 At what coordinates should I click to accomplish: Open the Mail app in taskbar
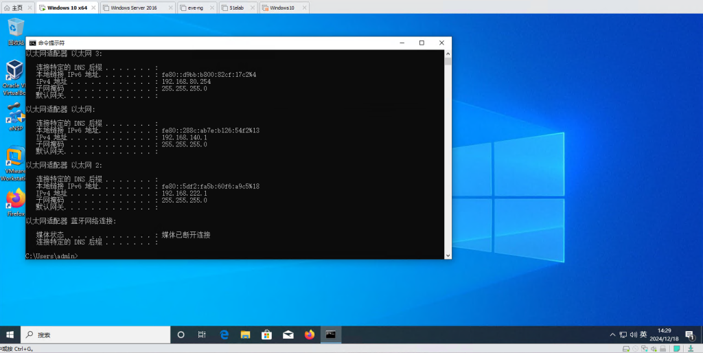click(x=288, y=334)
